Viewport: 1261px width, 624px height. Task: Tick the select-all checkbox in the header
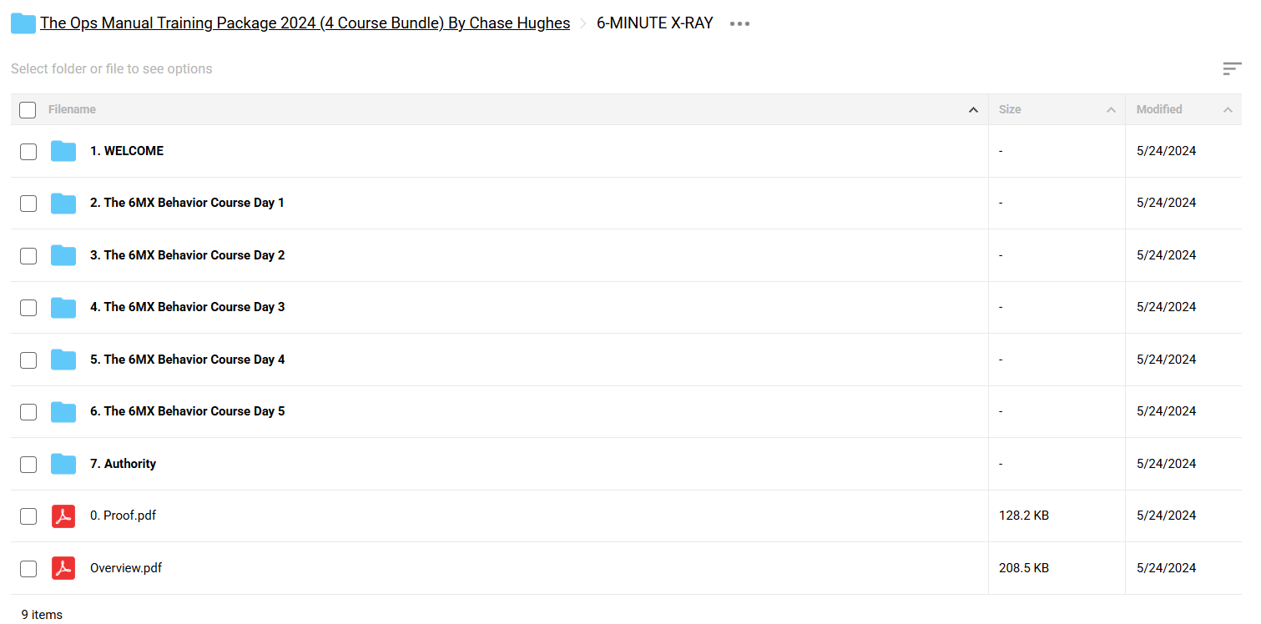click(28, 109)
